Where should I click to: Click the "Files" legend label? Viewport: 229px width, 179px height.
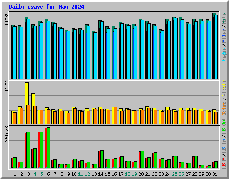point(224,35)
